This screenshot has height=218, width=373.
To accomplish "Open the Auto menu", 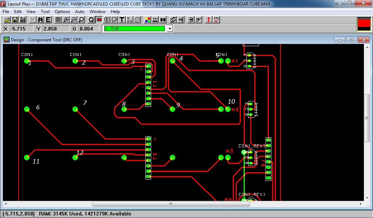I will coord(80,12).
